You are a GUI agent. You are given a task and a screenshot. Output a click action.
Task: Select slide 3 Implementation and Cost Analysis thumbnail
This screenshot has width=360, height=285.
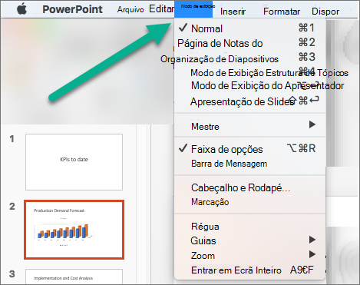[74, 277]
